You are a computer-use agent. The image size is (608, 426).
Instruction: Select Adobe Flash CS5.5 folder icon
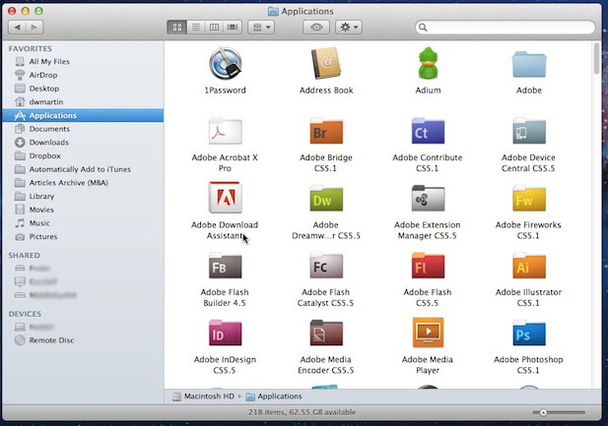[x=428, y=266]
